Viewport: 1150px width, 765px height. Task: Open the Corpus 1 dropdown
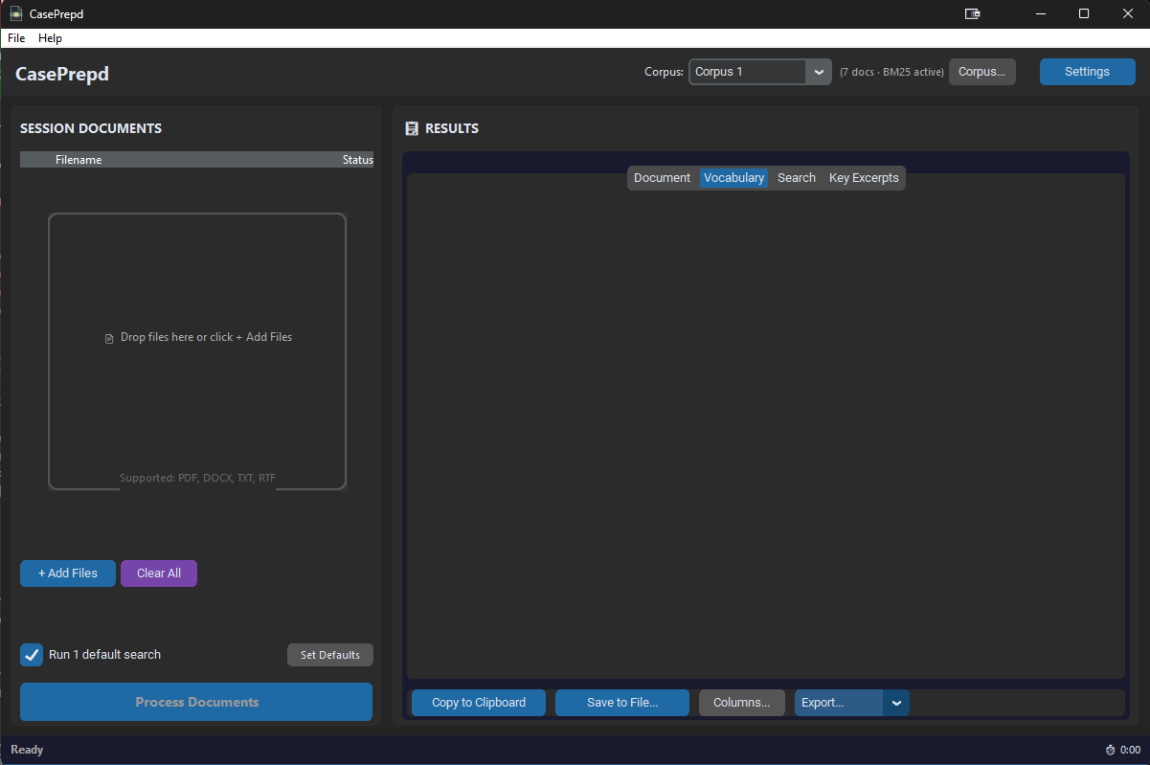click(818, 71)
